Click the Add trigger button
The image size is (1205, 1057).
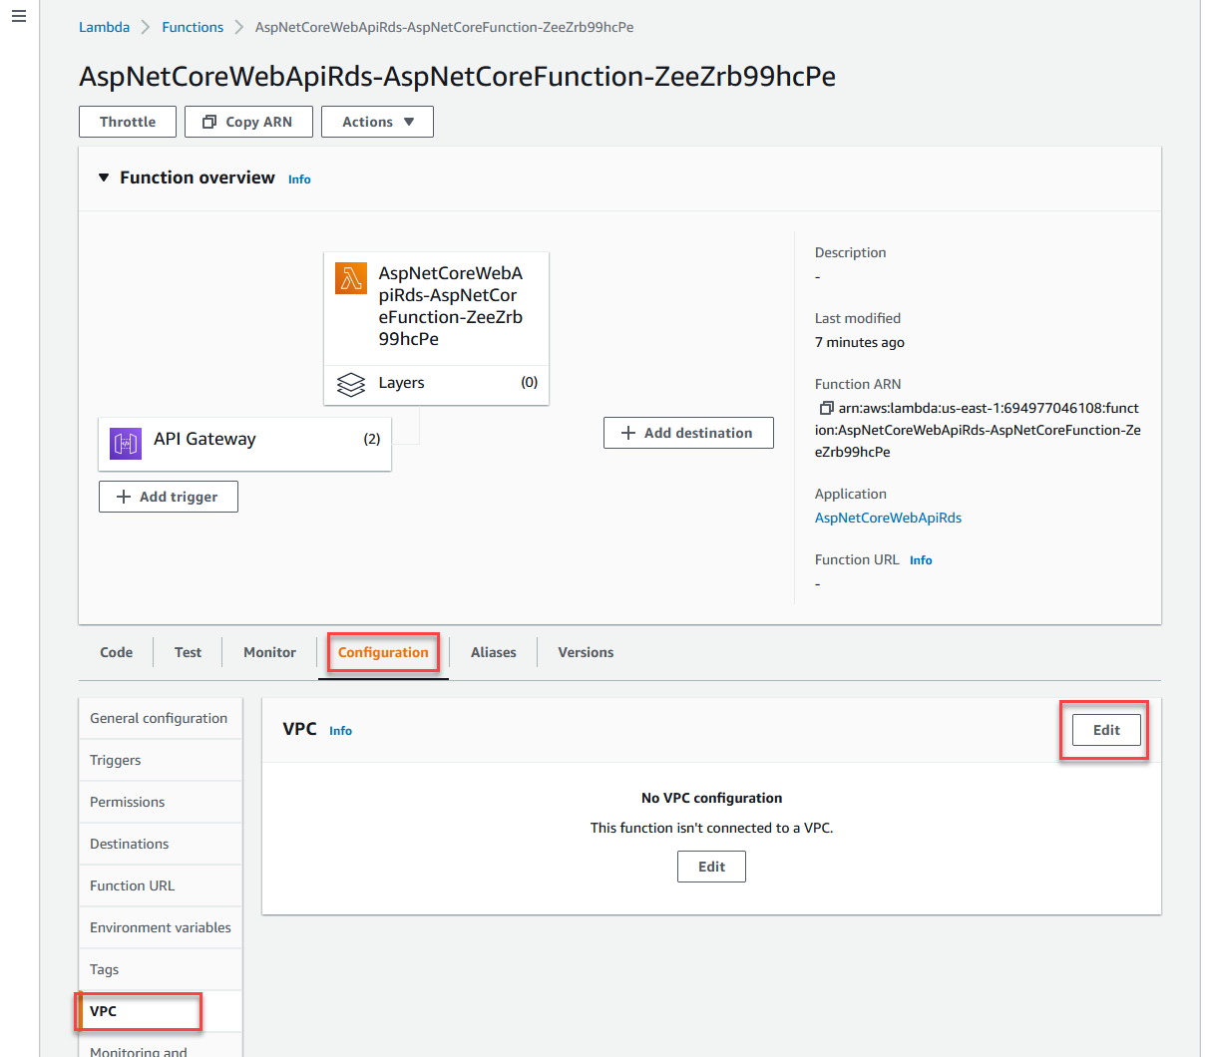pyautogui.click(x=169, y=497)
